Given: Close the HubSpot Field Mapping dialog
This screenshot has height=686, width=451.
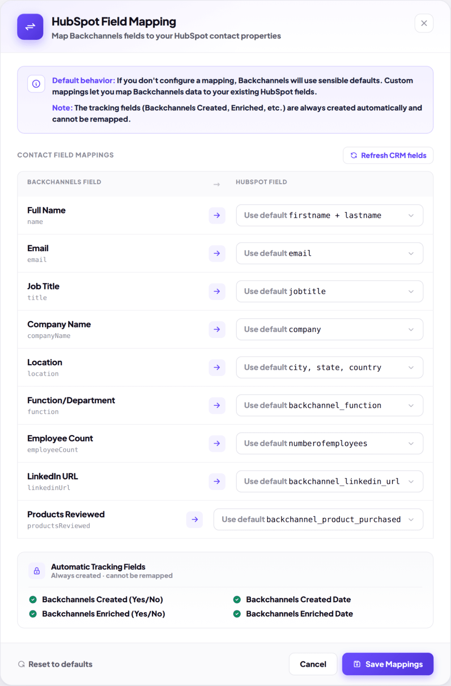Looking at the screenshot, I should [424, 23].
